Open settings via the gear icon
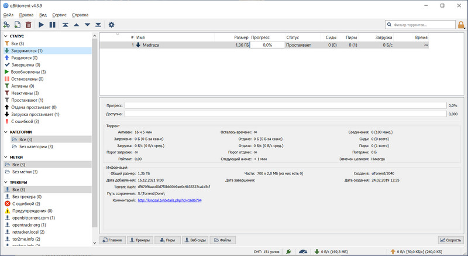Image resolution: width=468 pixels, height=256 pixels. [x=112, y=25]
